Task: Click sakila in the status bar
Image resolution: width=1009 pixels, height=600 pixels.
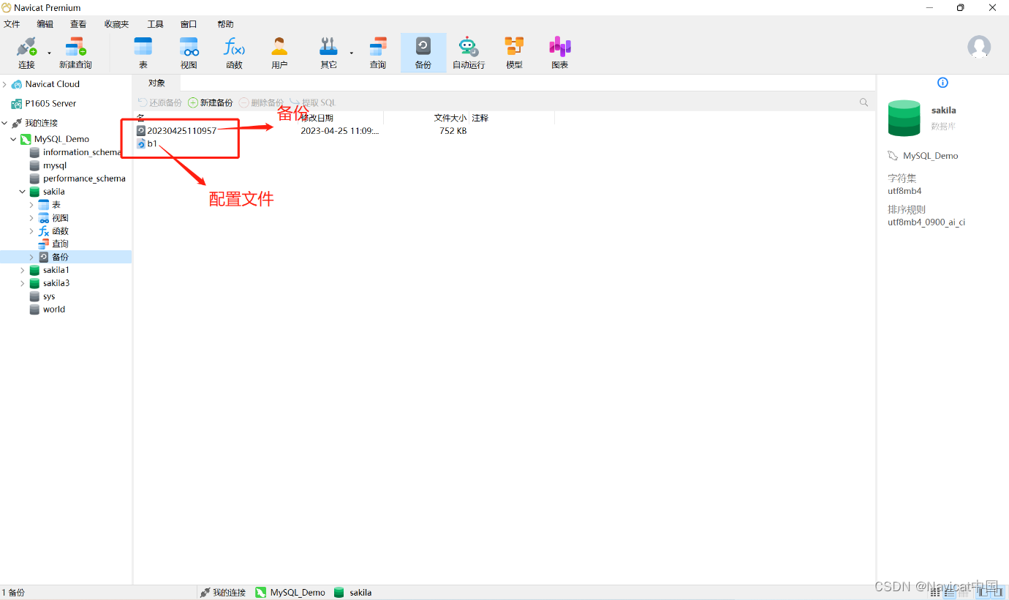Action: pos(353,593)
